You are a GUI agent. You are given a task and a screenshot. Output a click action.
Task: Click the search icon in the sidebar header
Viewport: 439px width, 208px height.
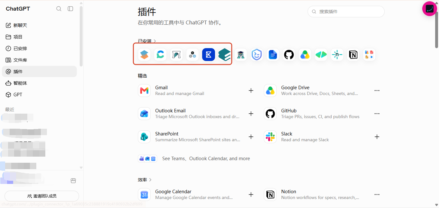pos(59,9)
